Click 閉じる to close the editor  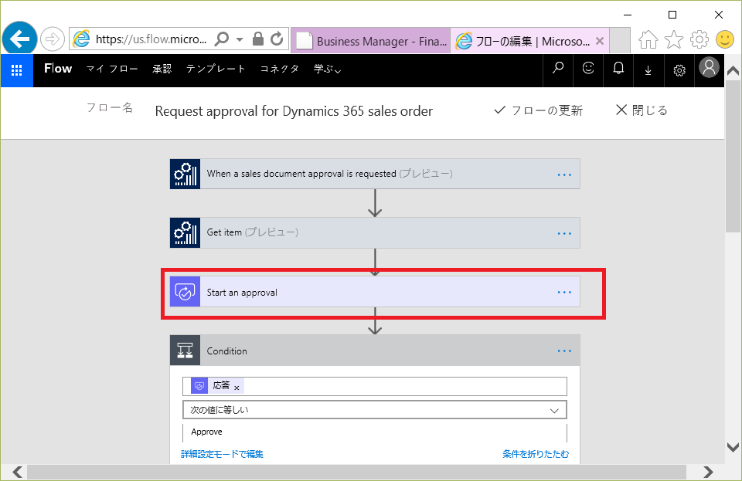click(x=642, y=110)
